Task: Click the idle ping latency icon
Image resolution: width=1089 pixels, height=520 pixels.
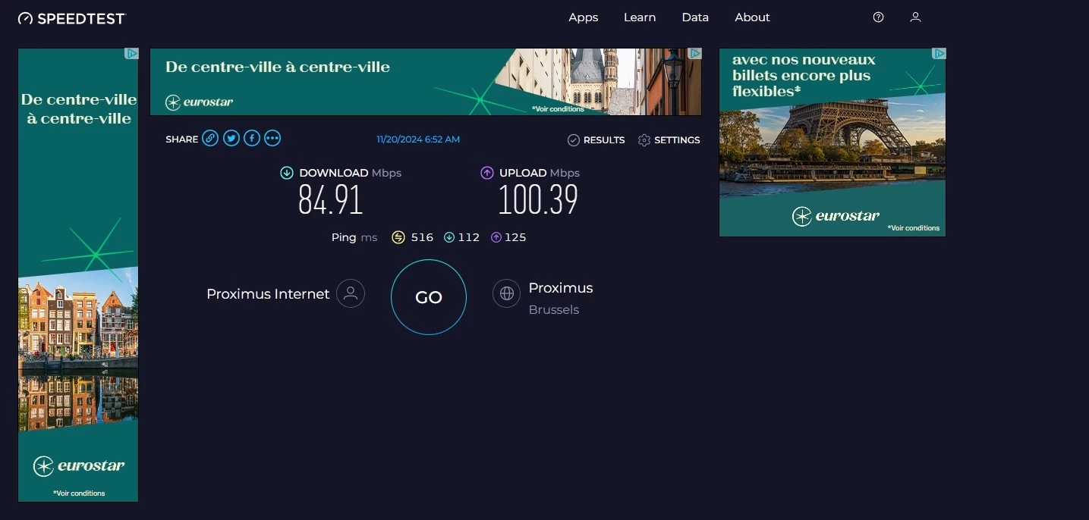Action: [398, 237]
